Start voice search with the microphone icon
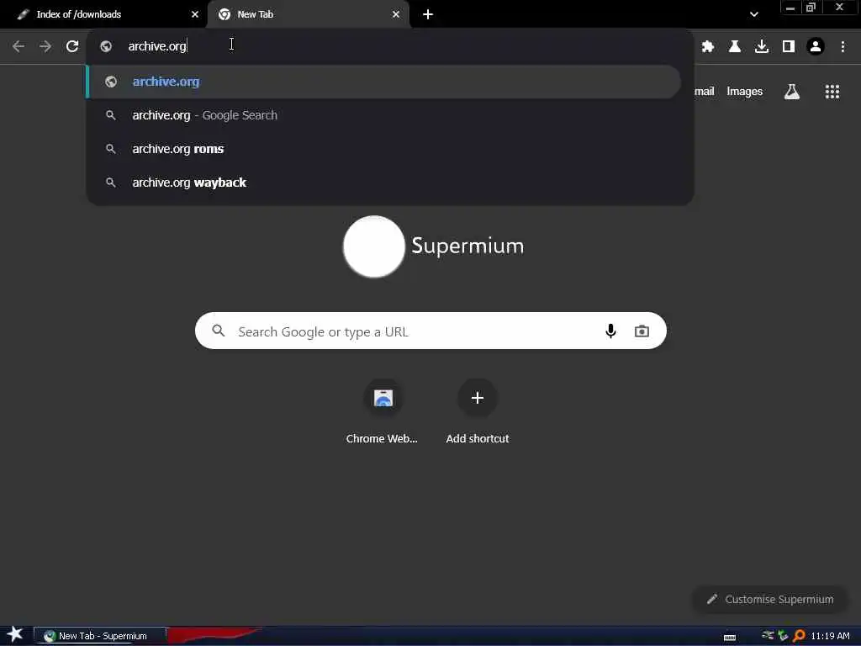The width and height of the screenshot is (861, 646). point(610,331)
